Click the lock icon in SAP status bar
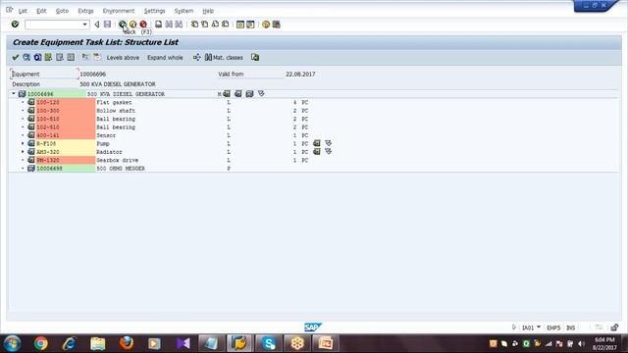Viewport: 628px width, 353px height. (x=614, y=328)
